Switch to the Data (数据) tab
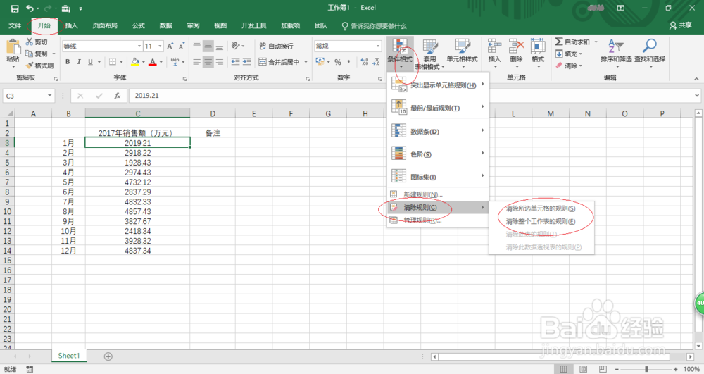The width and height of the screenshot is (704, 374). coord(165,25)
